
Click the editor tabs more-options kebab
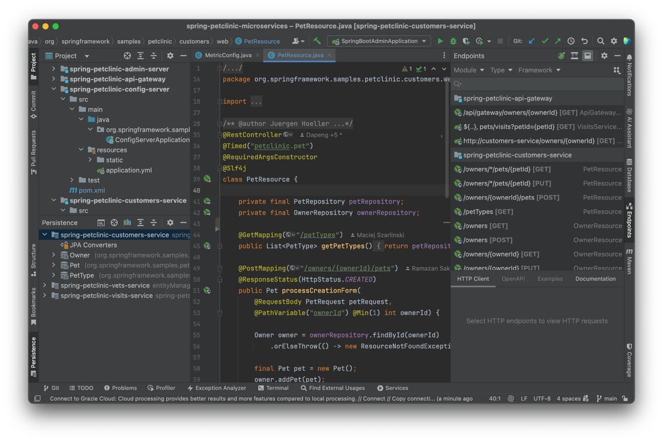(x=443, y=55)
